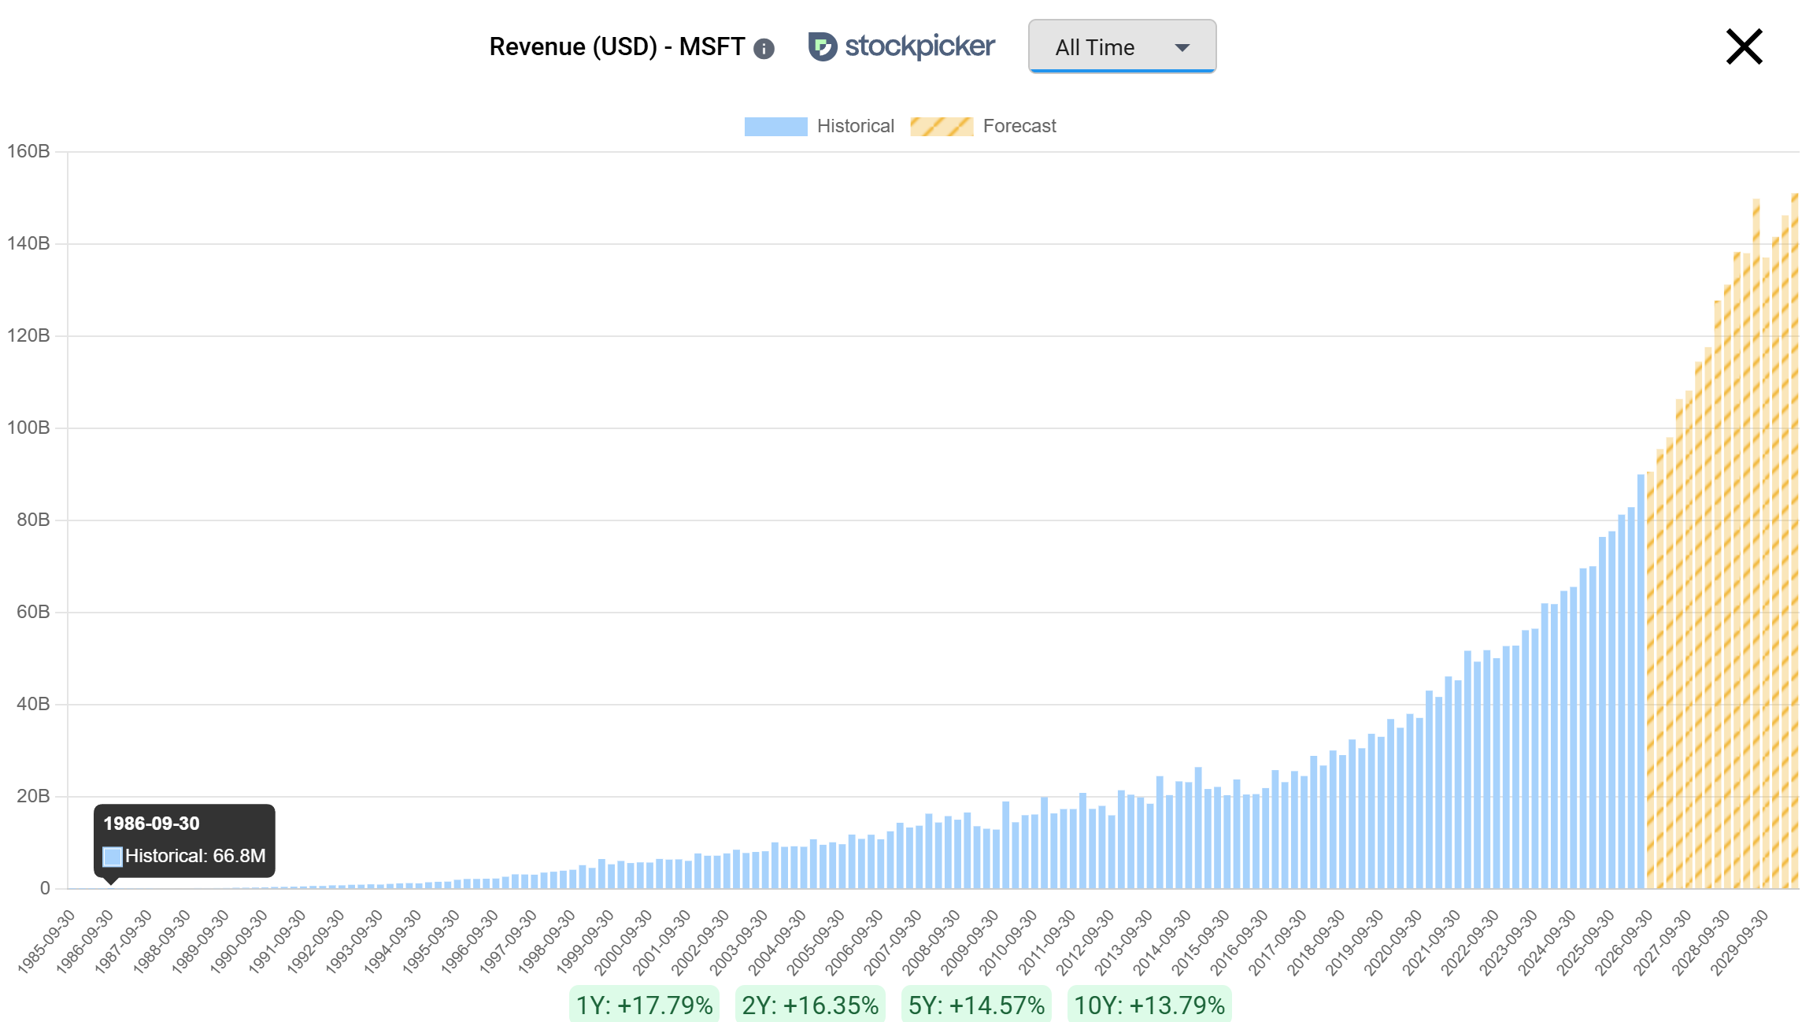Click the 2015-09-30 x-axis date label

pyautogui.click(x=1201, y=942)
